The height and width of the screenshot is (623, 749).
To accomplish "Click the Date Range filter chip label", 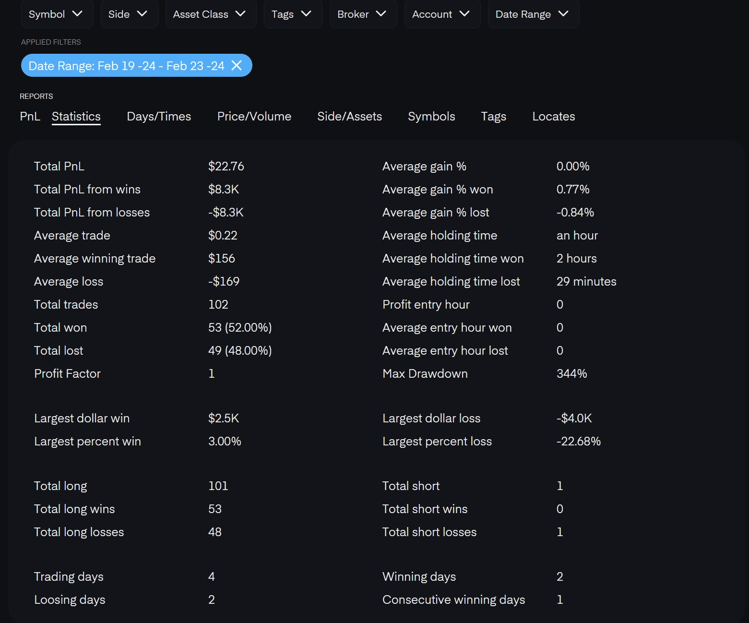I will point(126,66).
